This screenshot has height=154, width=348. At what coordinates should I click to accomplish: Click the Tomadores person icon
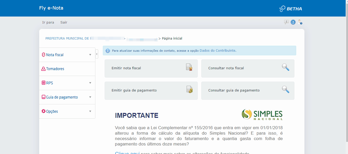click(43, 68)
